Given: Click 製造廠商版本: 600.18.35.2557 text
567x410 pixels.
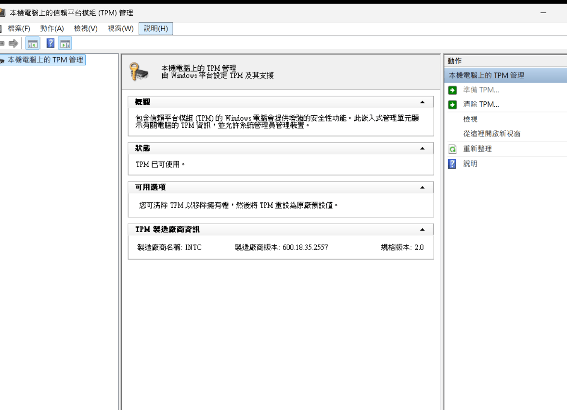Looking at the screenshot, I should point(281,248).
